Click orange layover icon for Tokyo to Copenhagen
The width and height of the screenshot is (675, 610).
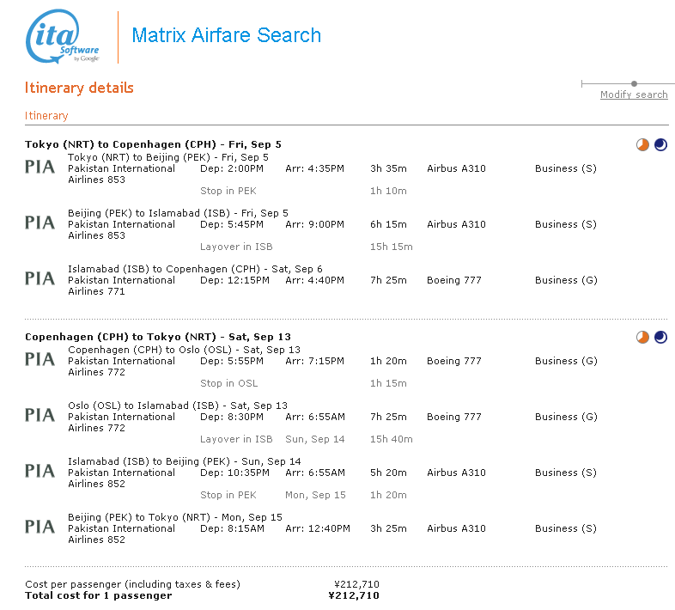pos(642,144)
